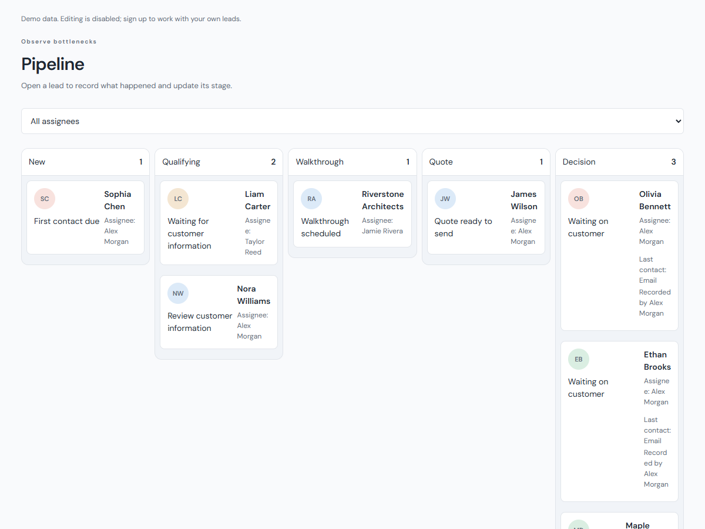
Task: Click the "First contact due" status text
Action: 67,222
